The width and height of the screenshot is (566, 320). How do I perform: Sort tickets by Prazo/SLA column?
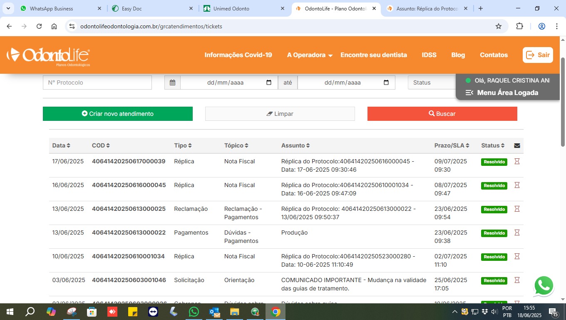click(x=452, y=145)
